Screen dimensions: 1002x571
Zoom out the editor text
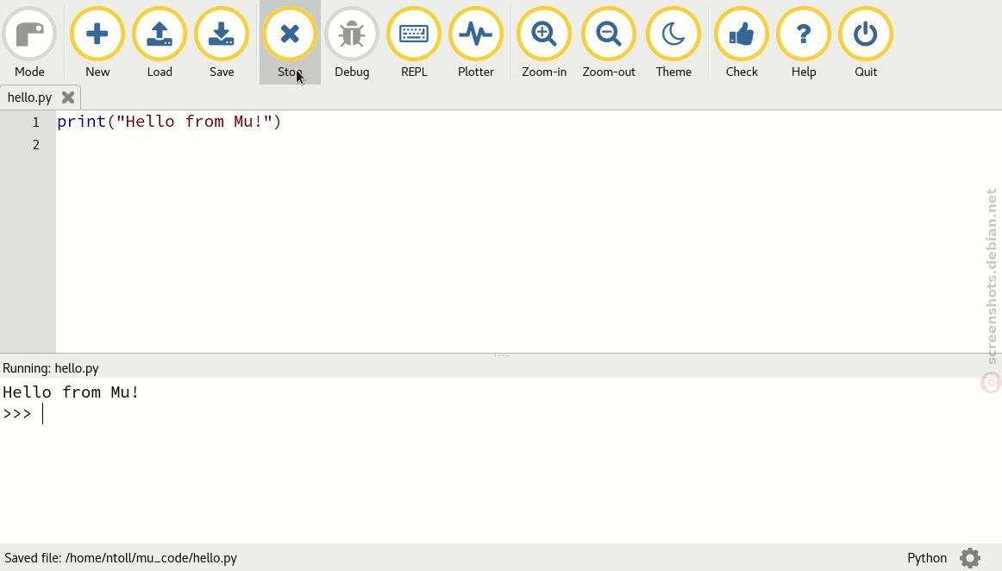coord(609,42)
